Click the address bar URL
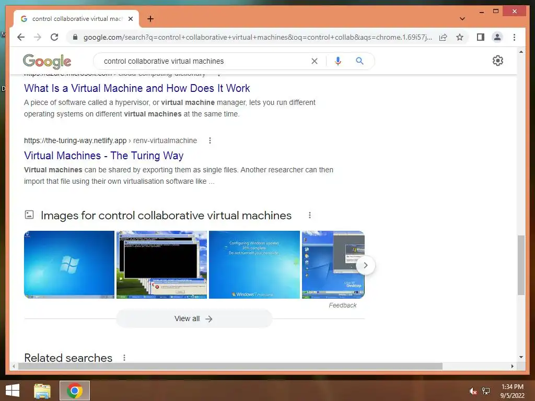The height and width of the screenshot is (401, 535). click(x=258, y=37)
